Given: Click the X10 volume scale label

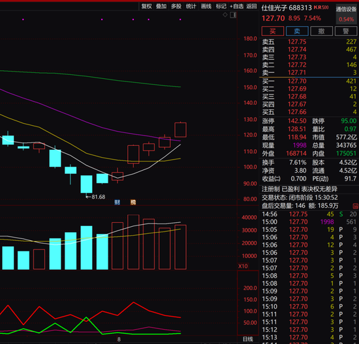Looking at the screenshot, I should click(x=243, y=266).
